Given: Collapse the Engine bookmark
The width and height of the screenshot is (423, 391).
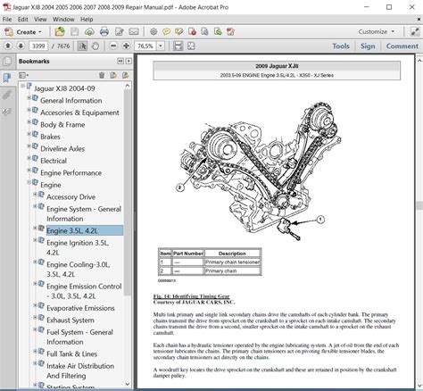Looking at the screenshot, I should pos(29,182).
